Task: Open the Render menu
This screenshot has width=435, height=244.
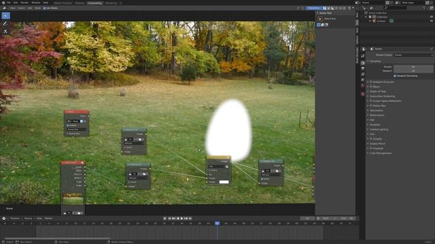Action: click(24, 3)
